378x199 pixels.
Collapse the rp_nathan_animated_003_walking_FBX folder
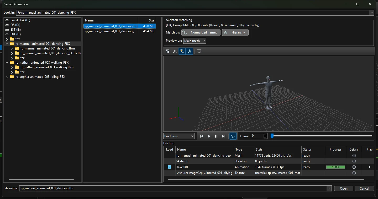tap(7, 63)
